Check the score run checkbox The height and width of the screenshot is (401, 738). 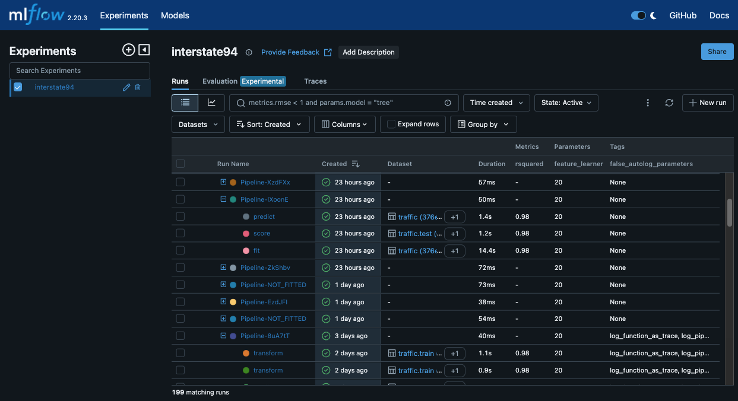pyautogui.click(x=180, y=234)
